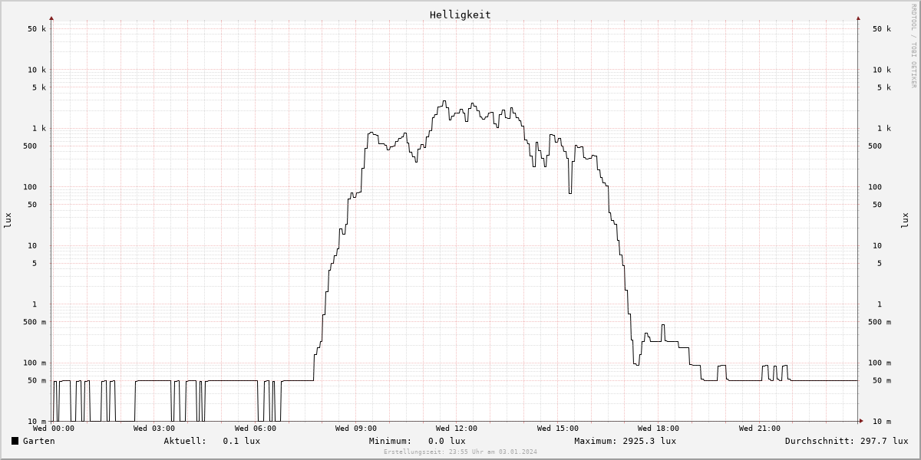This screenshot has height=460, width=921.
Task: Click the right-axis vertical lux unit label
Action: 904,220
